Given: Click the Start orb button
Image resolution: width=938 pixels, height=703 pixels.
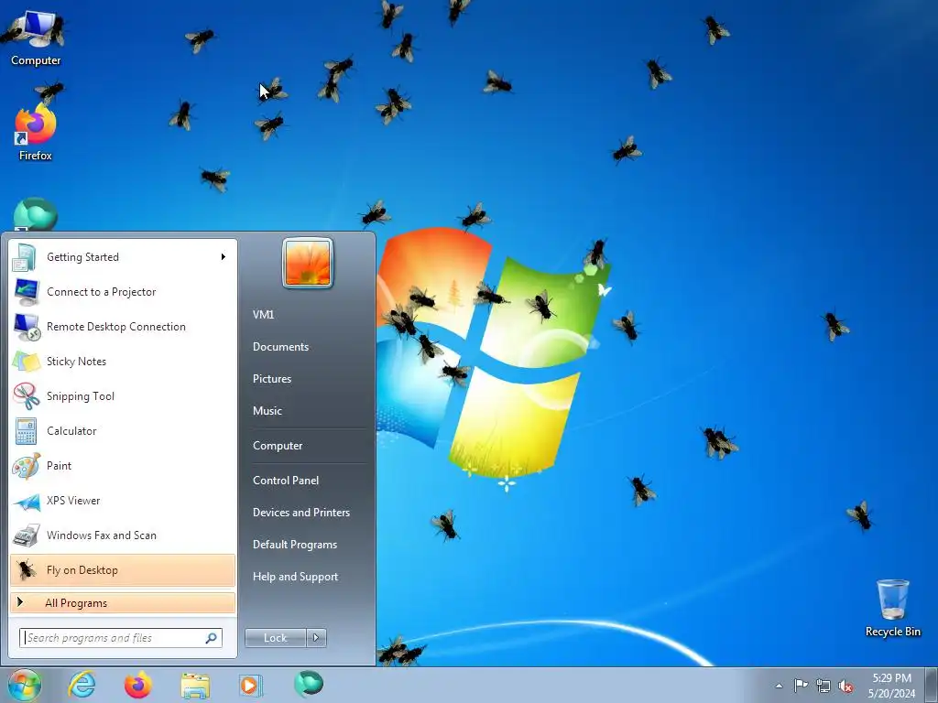Looking at the screenshot, I should tap(25, 685).
